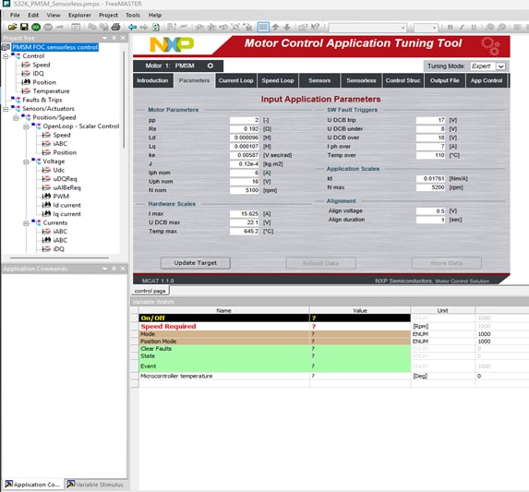Screen dimensions: 529x492
Task: Click the Microcontroller temperature variable row
Action: [x=274, y=376]
